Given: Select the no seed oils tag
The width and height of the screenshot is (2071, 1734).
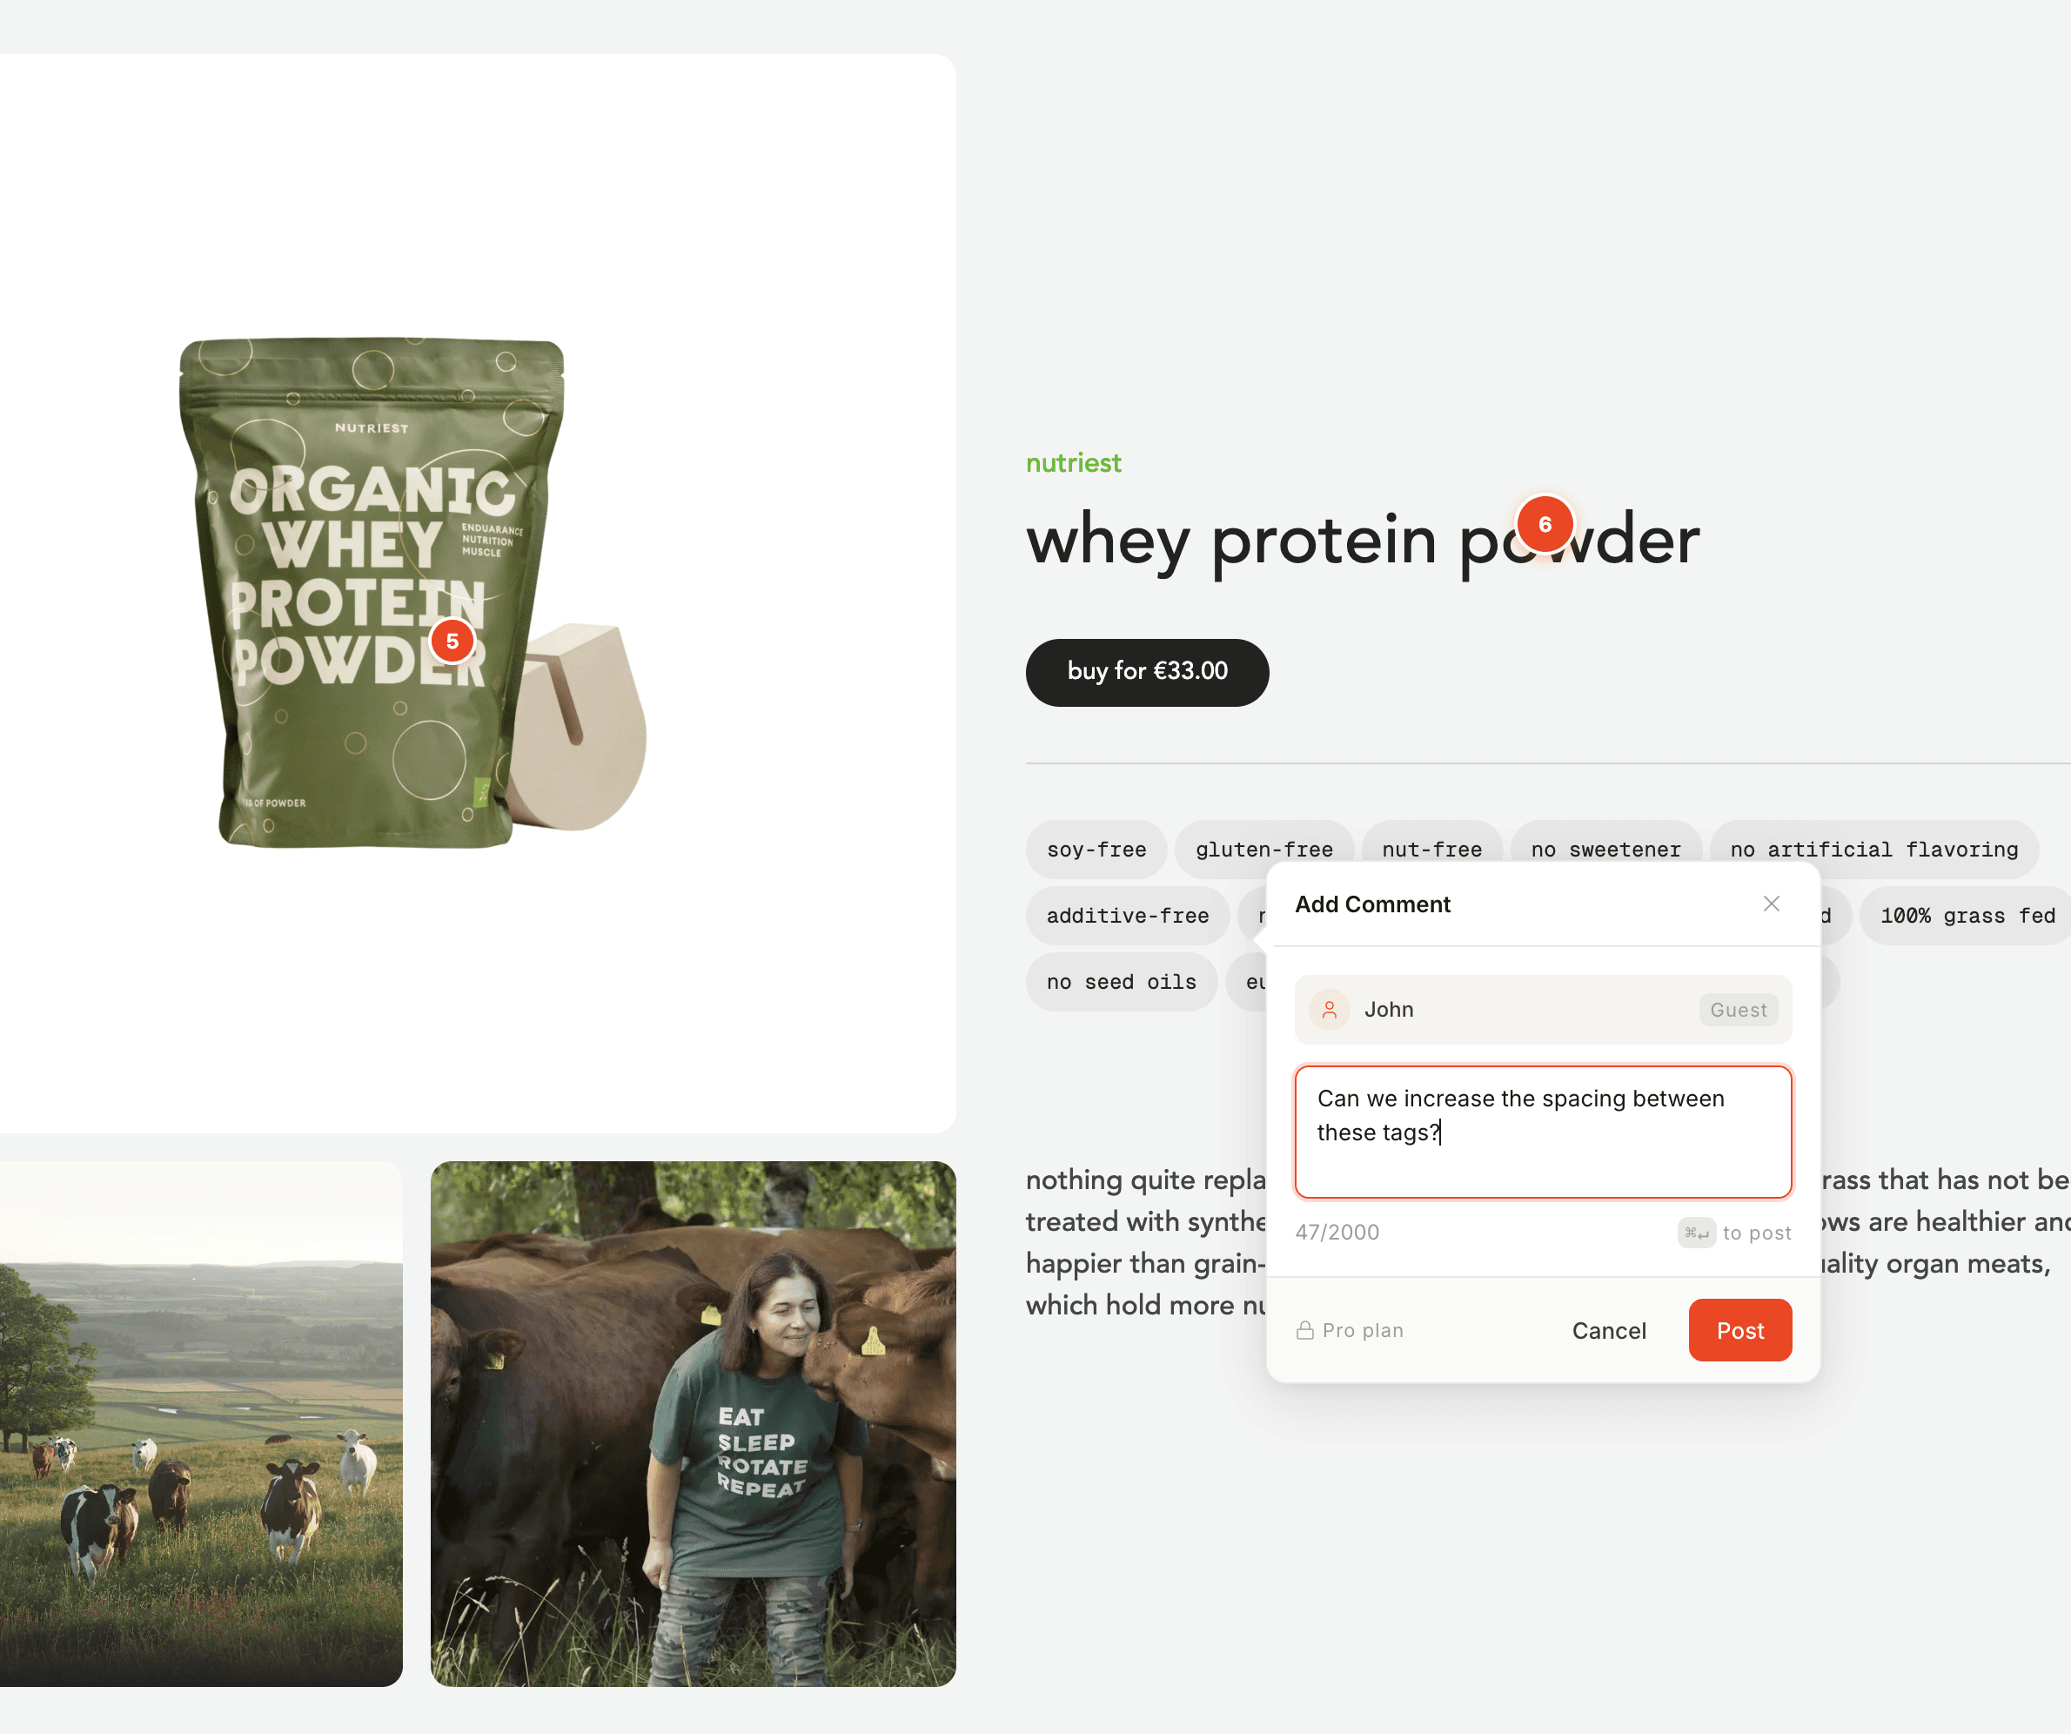Looking at the screenshot, I should pos(1122,981).
